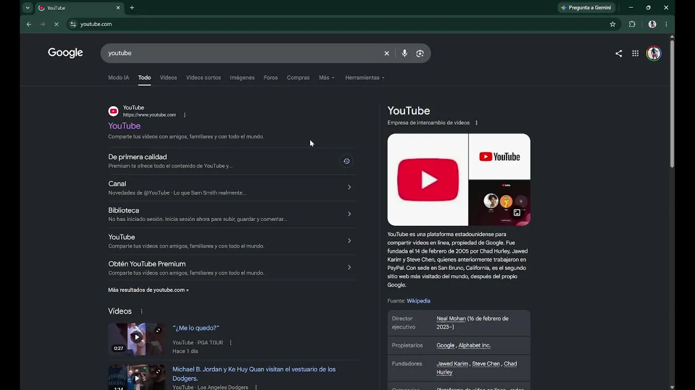Open the Chrome extensions puzzle icon
This screenshot has height=390, width=695.
pyautogui.click(x=632, y=24)
